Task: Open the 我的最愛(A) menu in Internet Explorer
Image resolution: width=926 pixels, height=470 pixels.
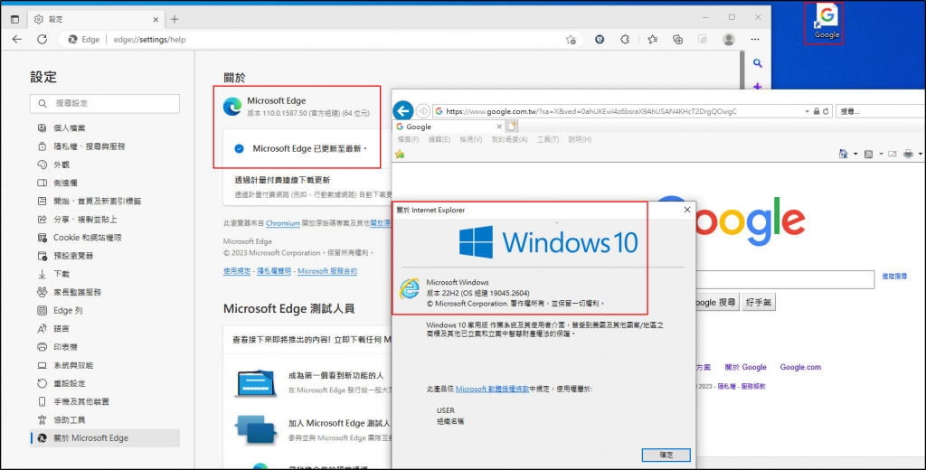Action: click(509, 140)
